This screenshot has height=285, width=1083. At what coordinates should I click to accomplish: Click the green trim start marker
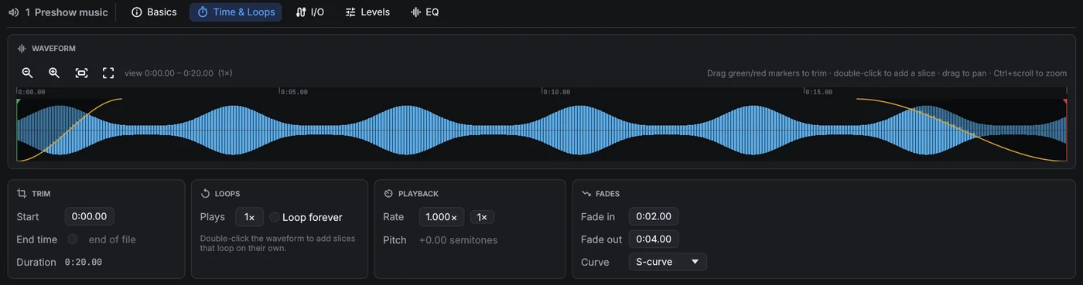tap(18, 103)
